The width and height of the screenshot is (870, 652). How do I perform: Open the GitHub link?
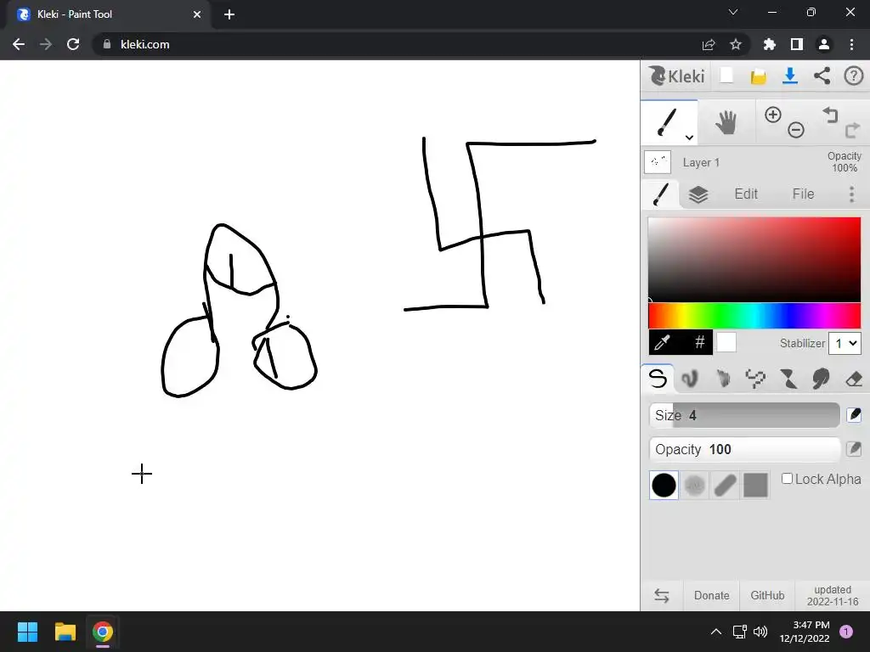[767, 595]
